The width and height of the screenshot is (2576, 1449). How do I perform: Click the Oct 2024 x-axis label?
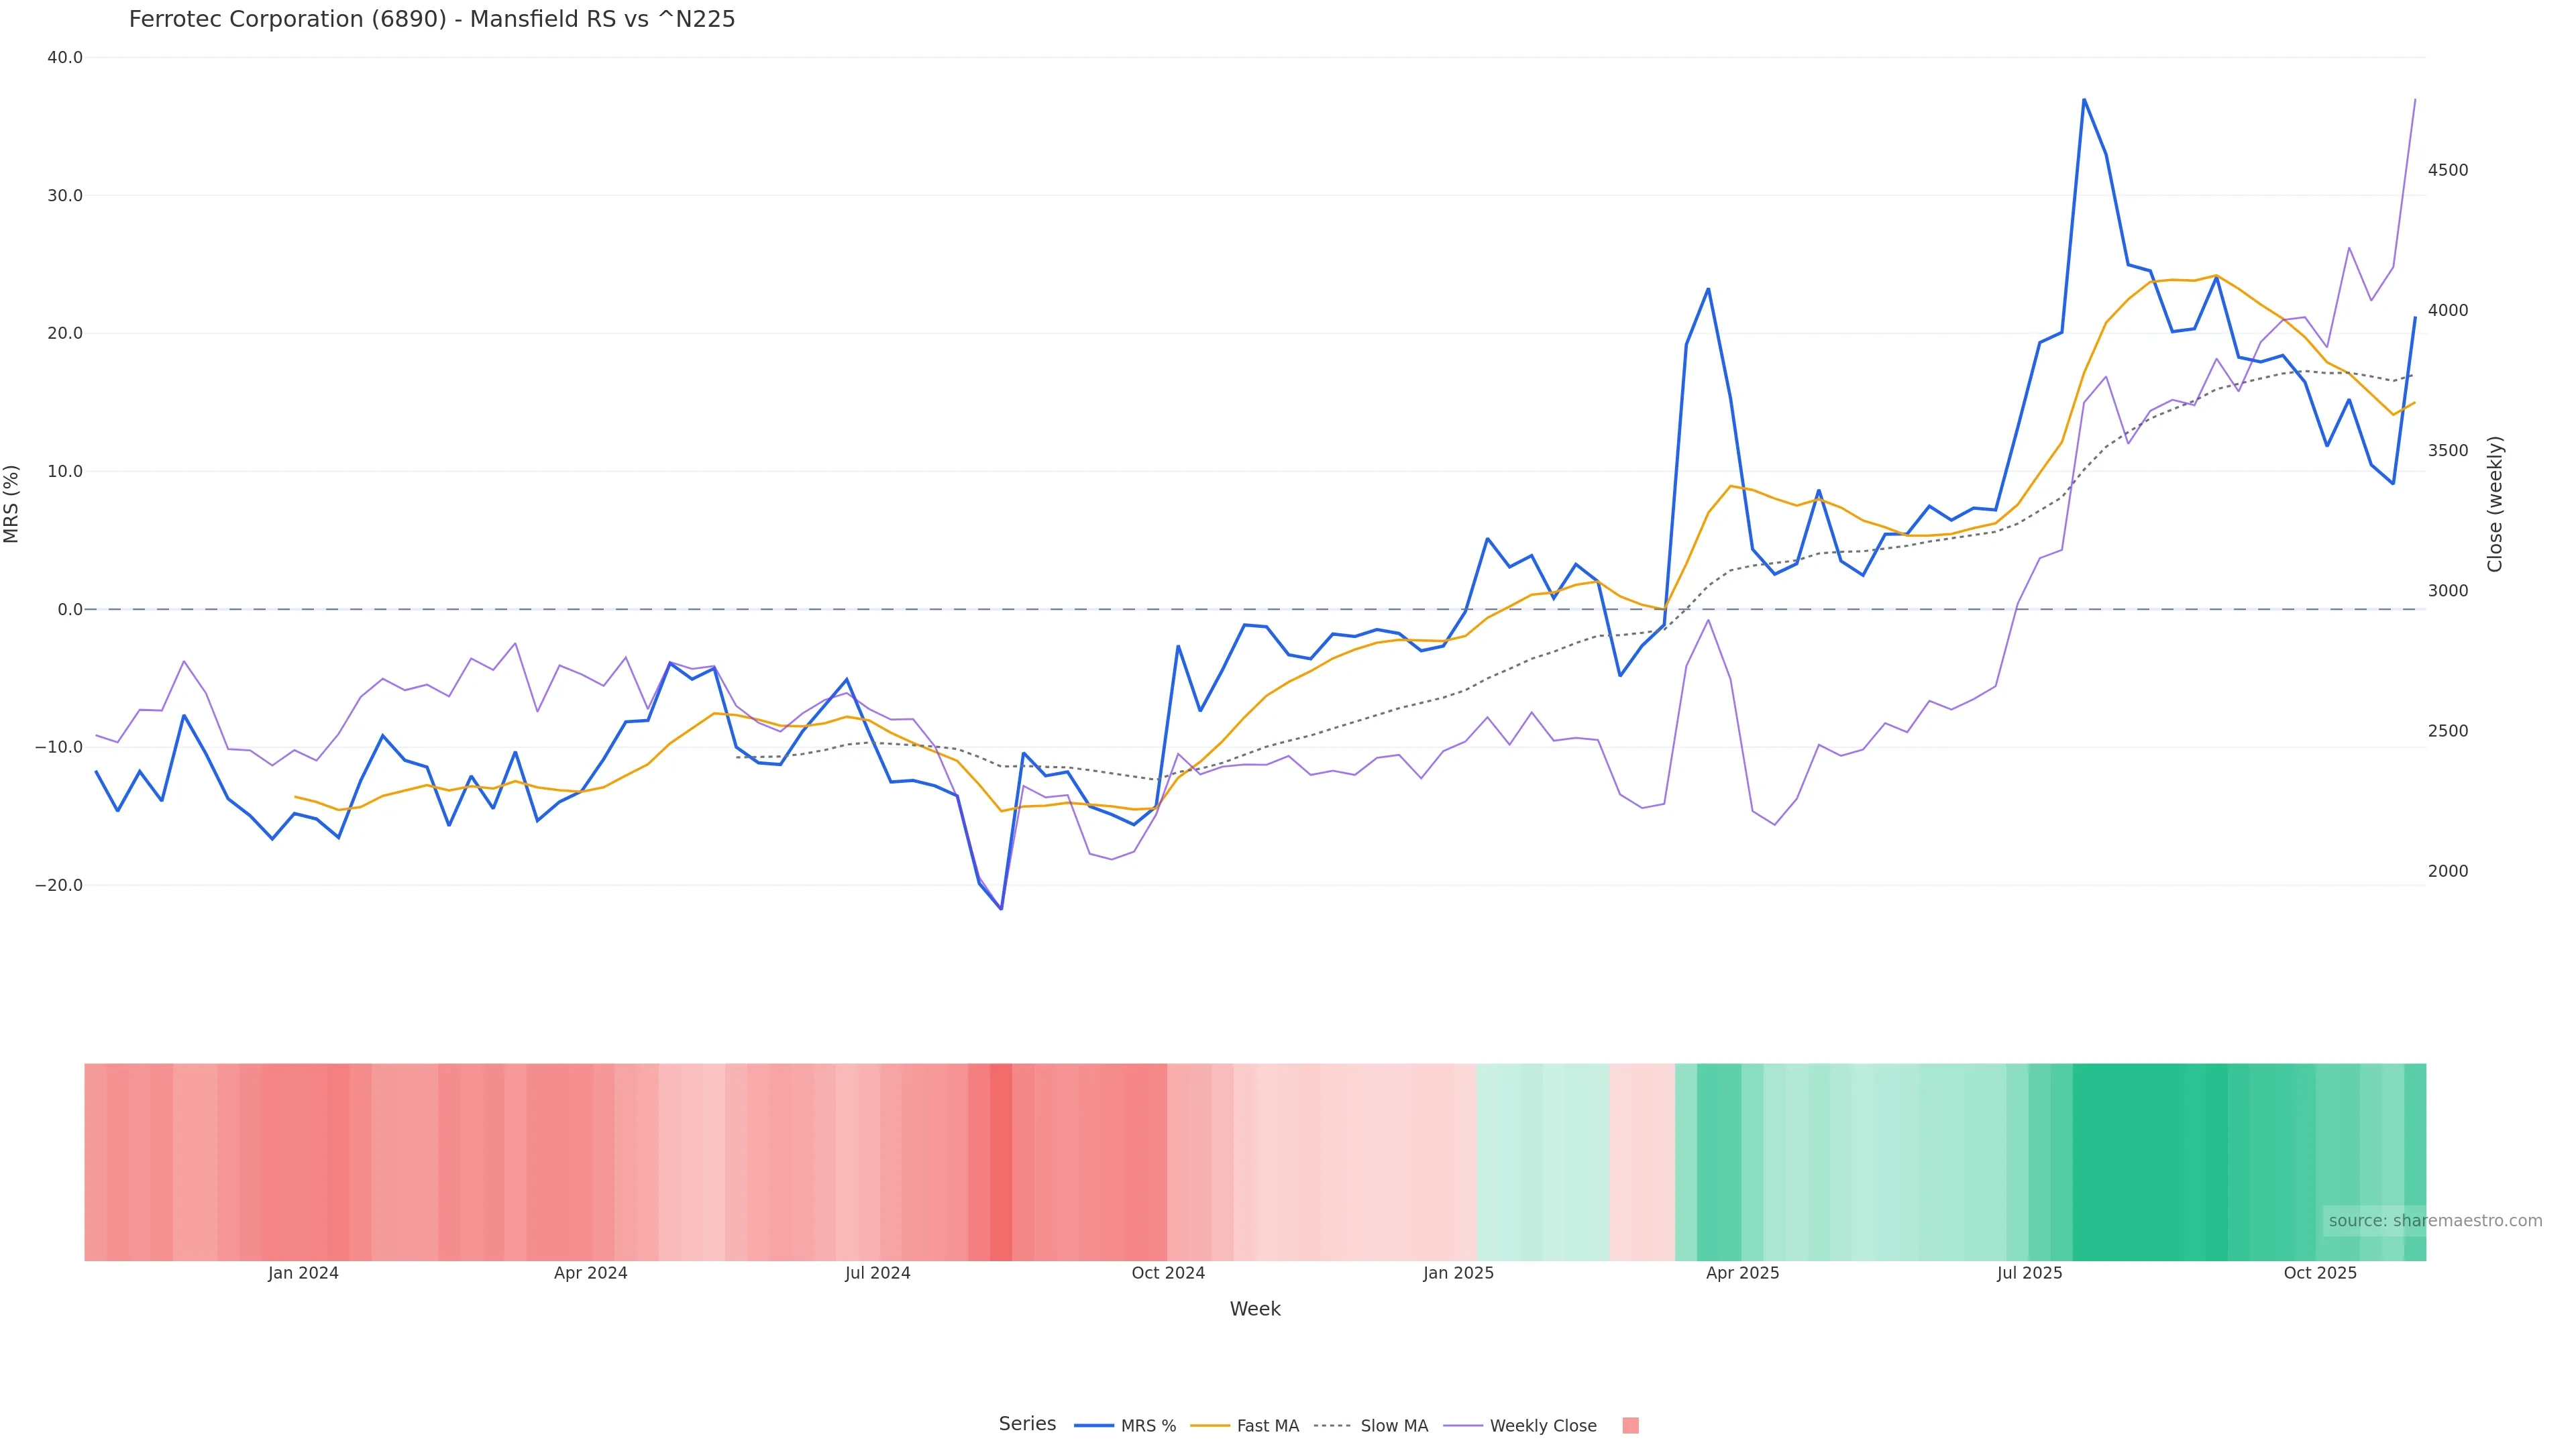tap(1168, 1274)
